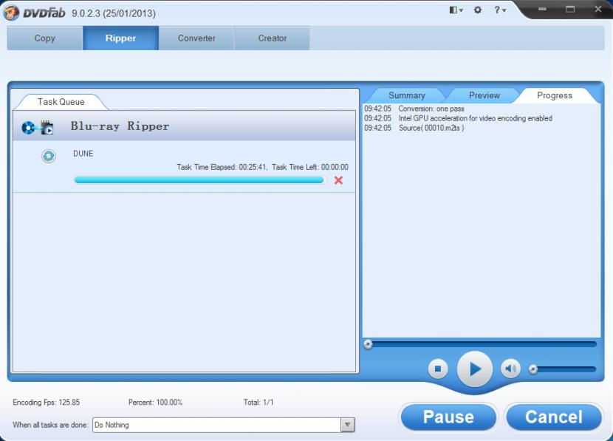
Task: Open the help question mark menu
Action: tap(499, 10)
